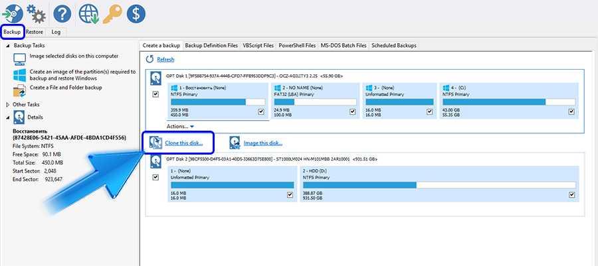The width and height of the screenshot is (598, 266).
Task: Click the dollar sign purchase icon
Action: point(136,13)
